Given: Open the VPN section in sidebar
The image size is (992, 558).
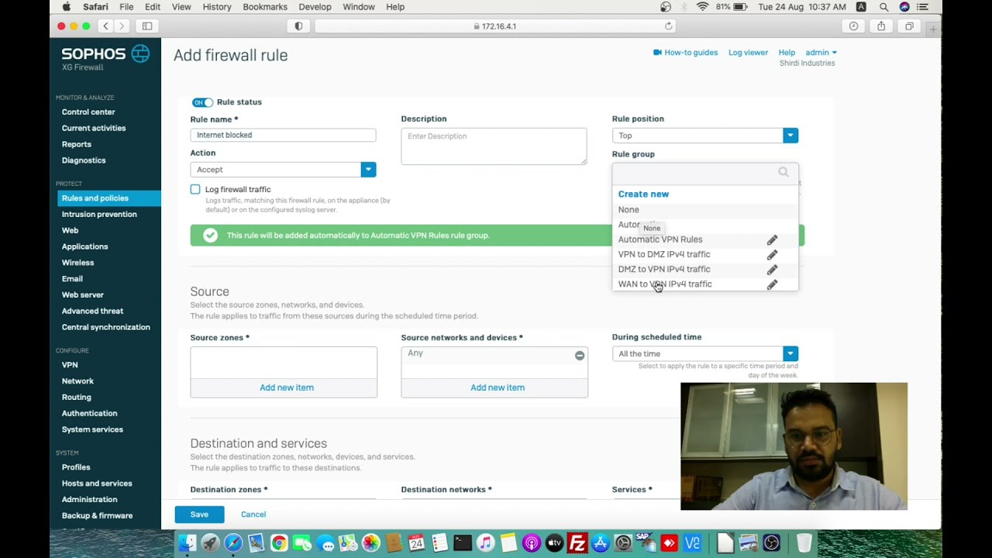Looking at the screenshot, I should 70,364.
